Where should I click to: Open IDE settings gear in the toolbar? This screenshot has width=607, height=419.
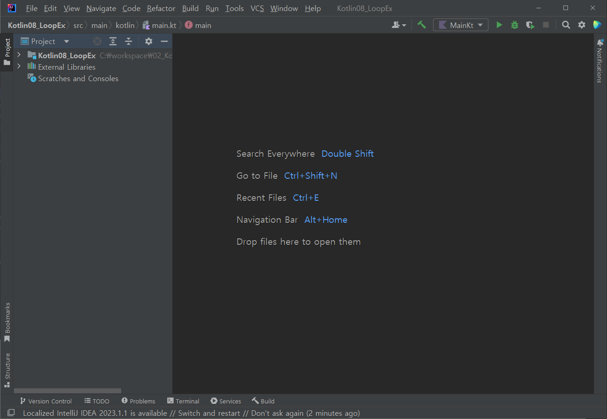pos(582,25)
